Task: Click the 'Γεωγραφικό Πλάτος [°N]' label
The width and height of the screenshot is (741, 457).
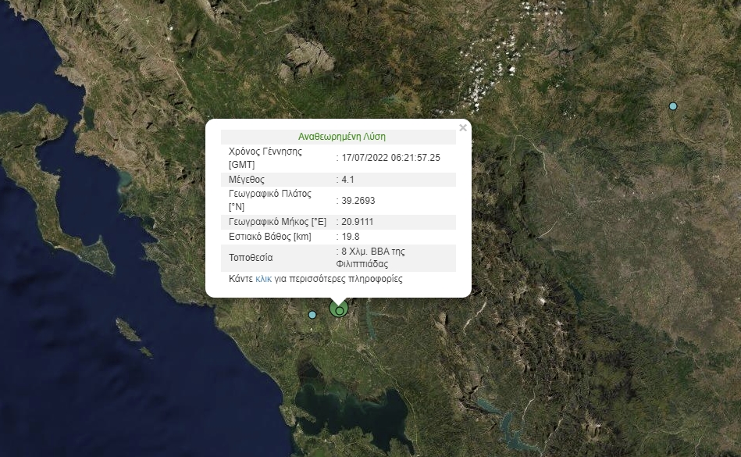Action: click(x=269, y=201)
